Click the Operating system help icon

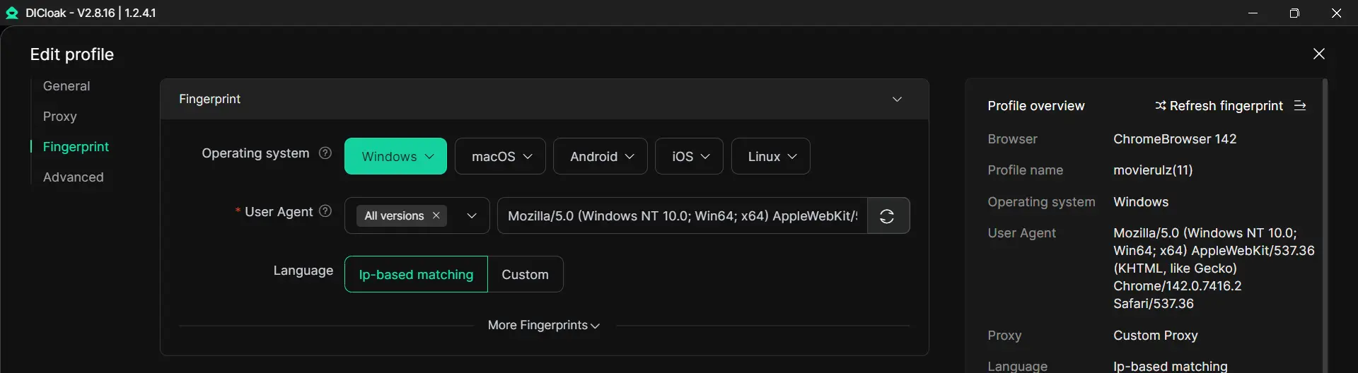tap(325, 153)
